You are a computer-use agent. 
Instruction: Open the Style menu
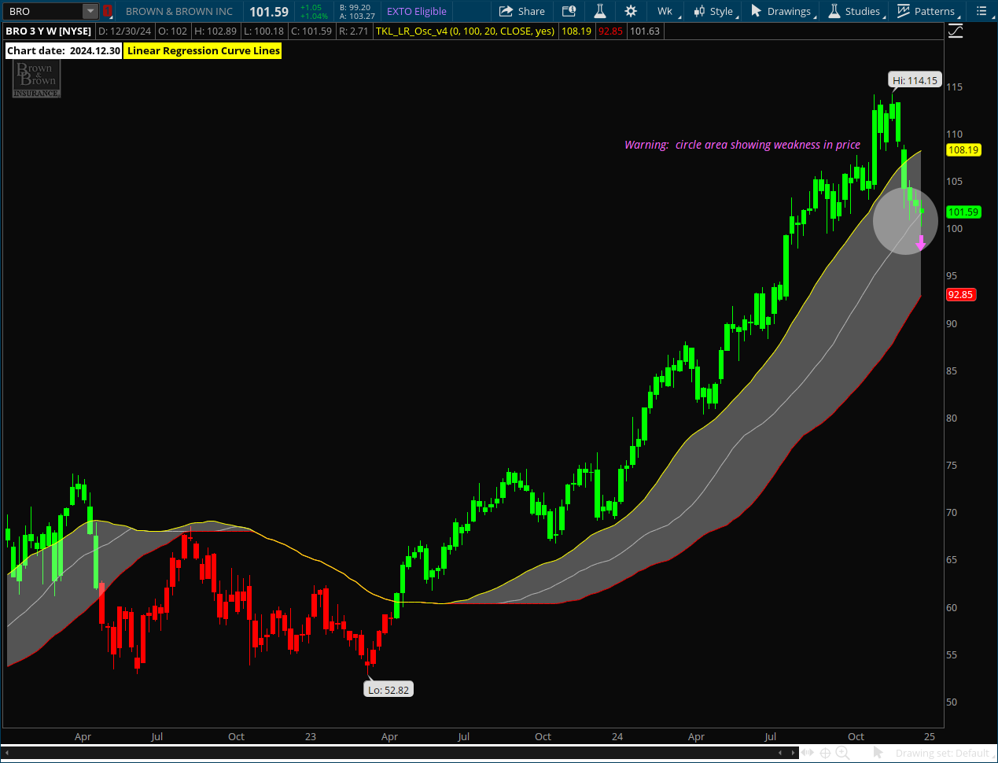[x=715, y=11]
